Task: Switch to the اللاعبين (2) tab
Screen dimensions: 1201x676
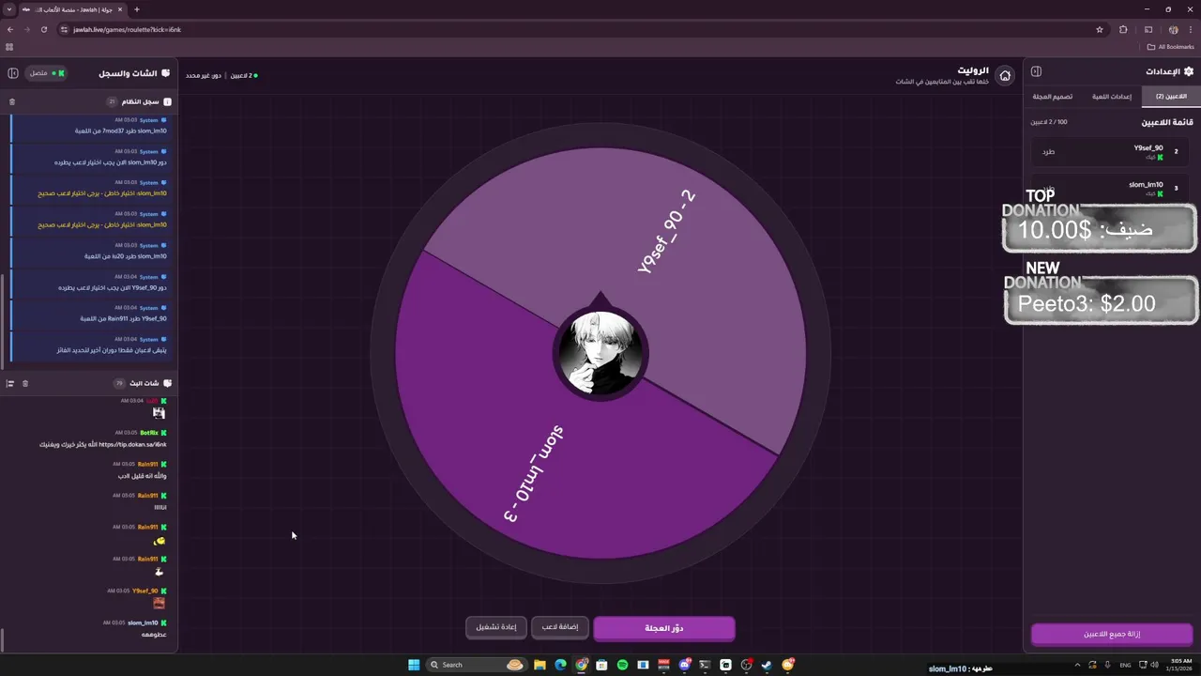Action: [1171, 96]
